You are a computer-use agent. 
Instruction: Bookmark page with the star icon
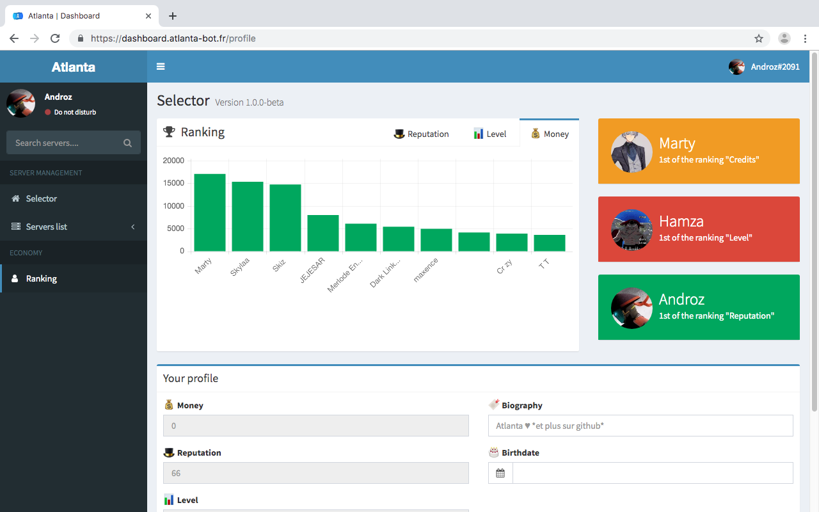(759, 38)
